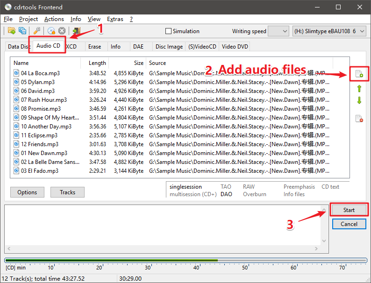Click file icon of 07 Rush Hour.mp3
Screen dimensions: 371x283
tap(16, 100)
